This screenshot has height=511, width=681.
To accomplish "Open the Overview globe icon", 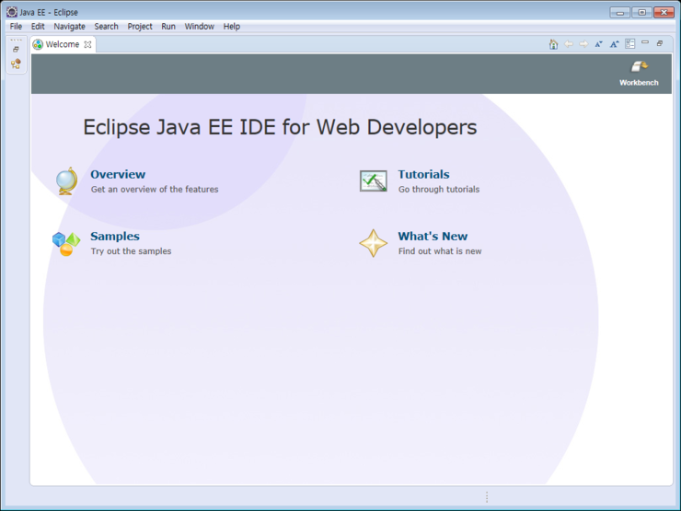I will (67, 181).
